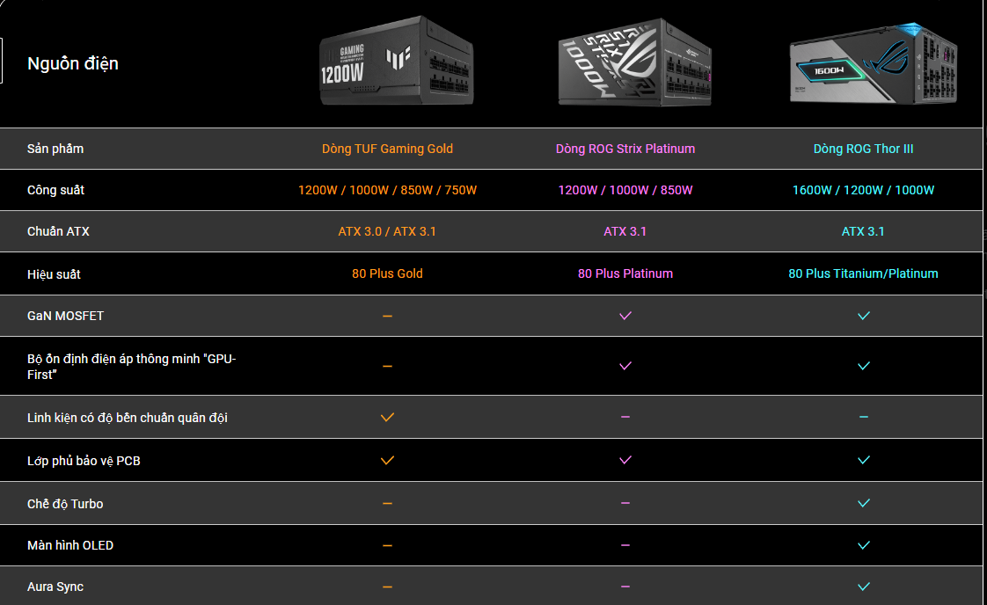
Task: Click the TUF Gaming 1200W power supply image
Action: (x=396, y=61)
